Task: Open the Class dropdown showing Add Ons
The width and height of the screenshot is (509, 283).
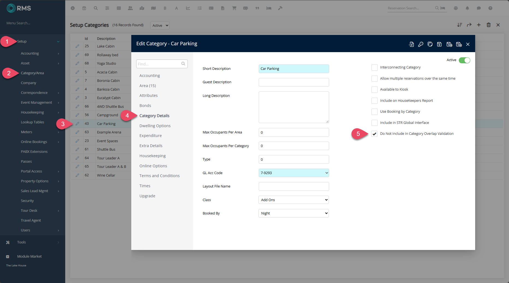Action: point(294,200)
